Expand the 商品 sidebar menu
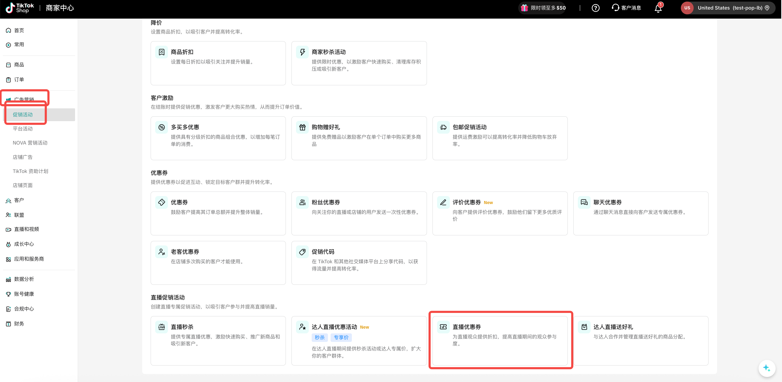Image resolution: width=782 pixels, height=382 pixels. [19, 65]
